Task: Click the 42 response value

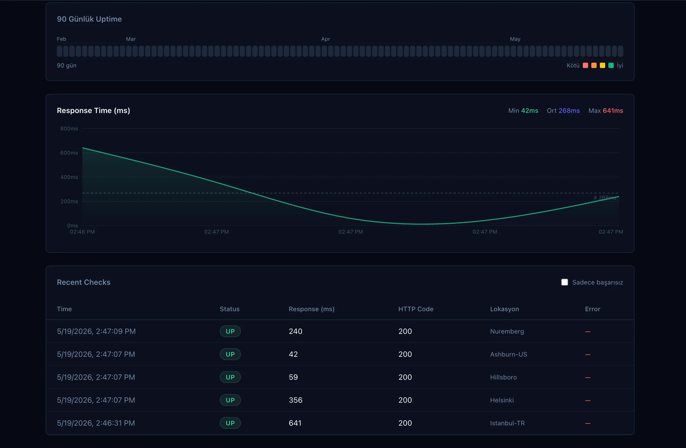Action: click(x=293, y=354)
